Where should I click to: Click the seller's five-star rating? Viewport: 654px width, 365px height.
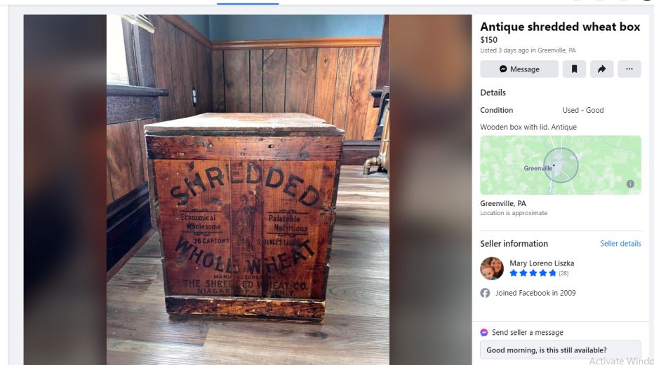point(533,273)
